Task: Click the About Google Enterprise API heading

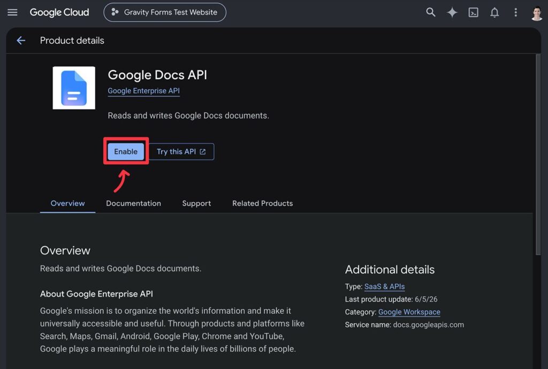Action: click(96, 294)
